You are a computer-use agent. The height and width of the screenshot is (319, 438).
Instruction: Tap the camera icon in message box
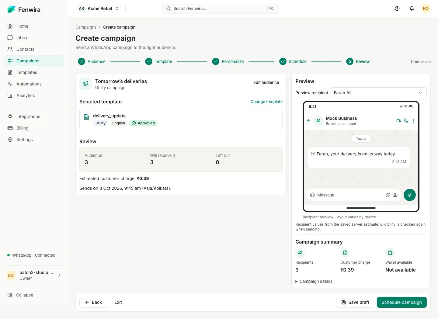395,195
